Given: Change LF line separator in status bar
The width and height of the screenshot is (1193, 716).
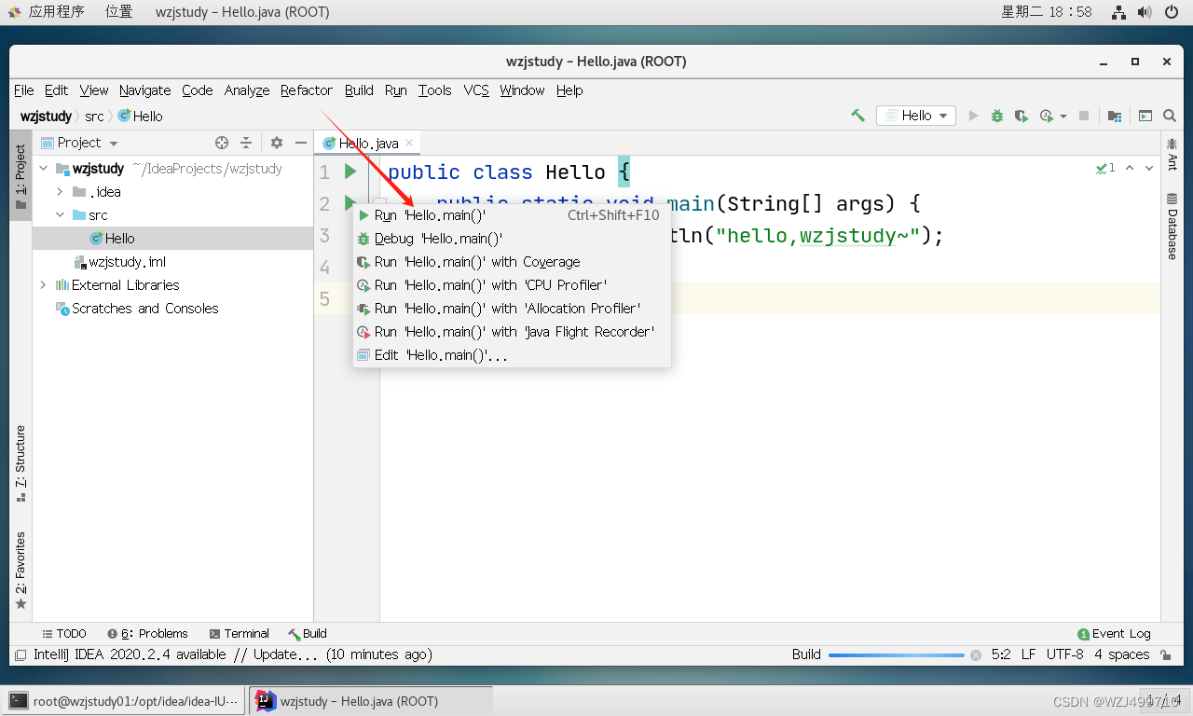Looking at the screenshot, I should pos(1028,654).
